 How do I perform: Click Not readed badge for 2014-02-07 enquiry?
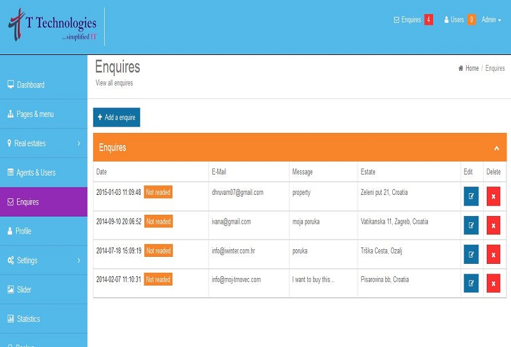point(158,279)
